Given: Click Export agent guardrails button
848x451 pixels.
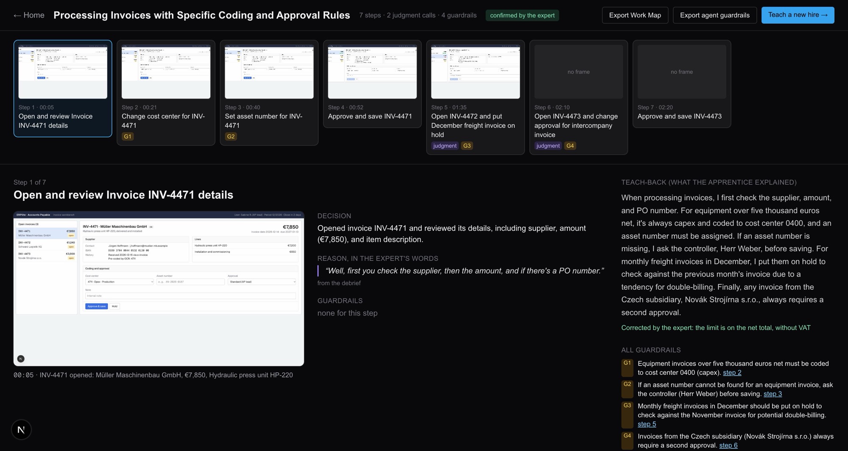Looking at the screenshot, I should coord(714,15).
